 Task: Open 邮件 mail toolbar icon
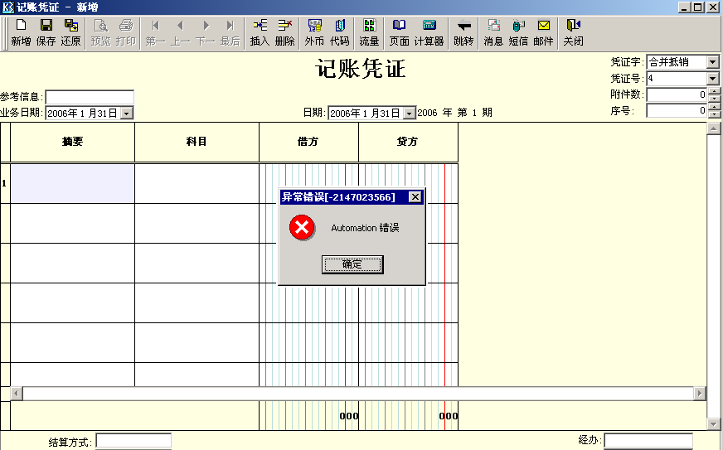click(543, 31)
